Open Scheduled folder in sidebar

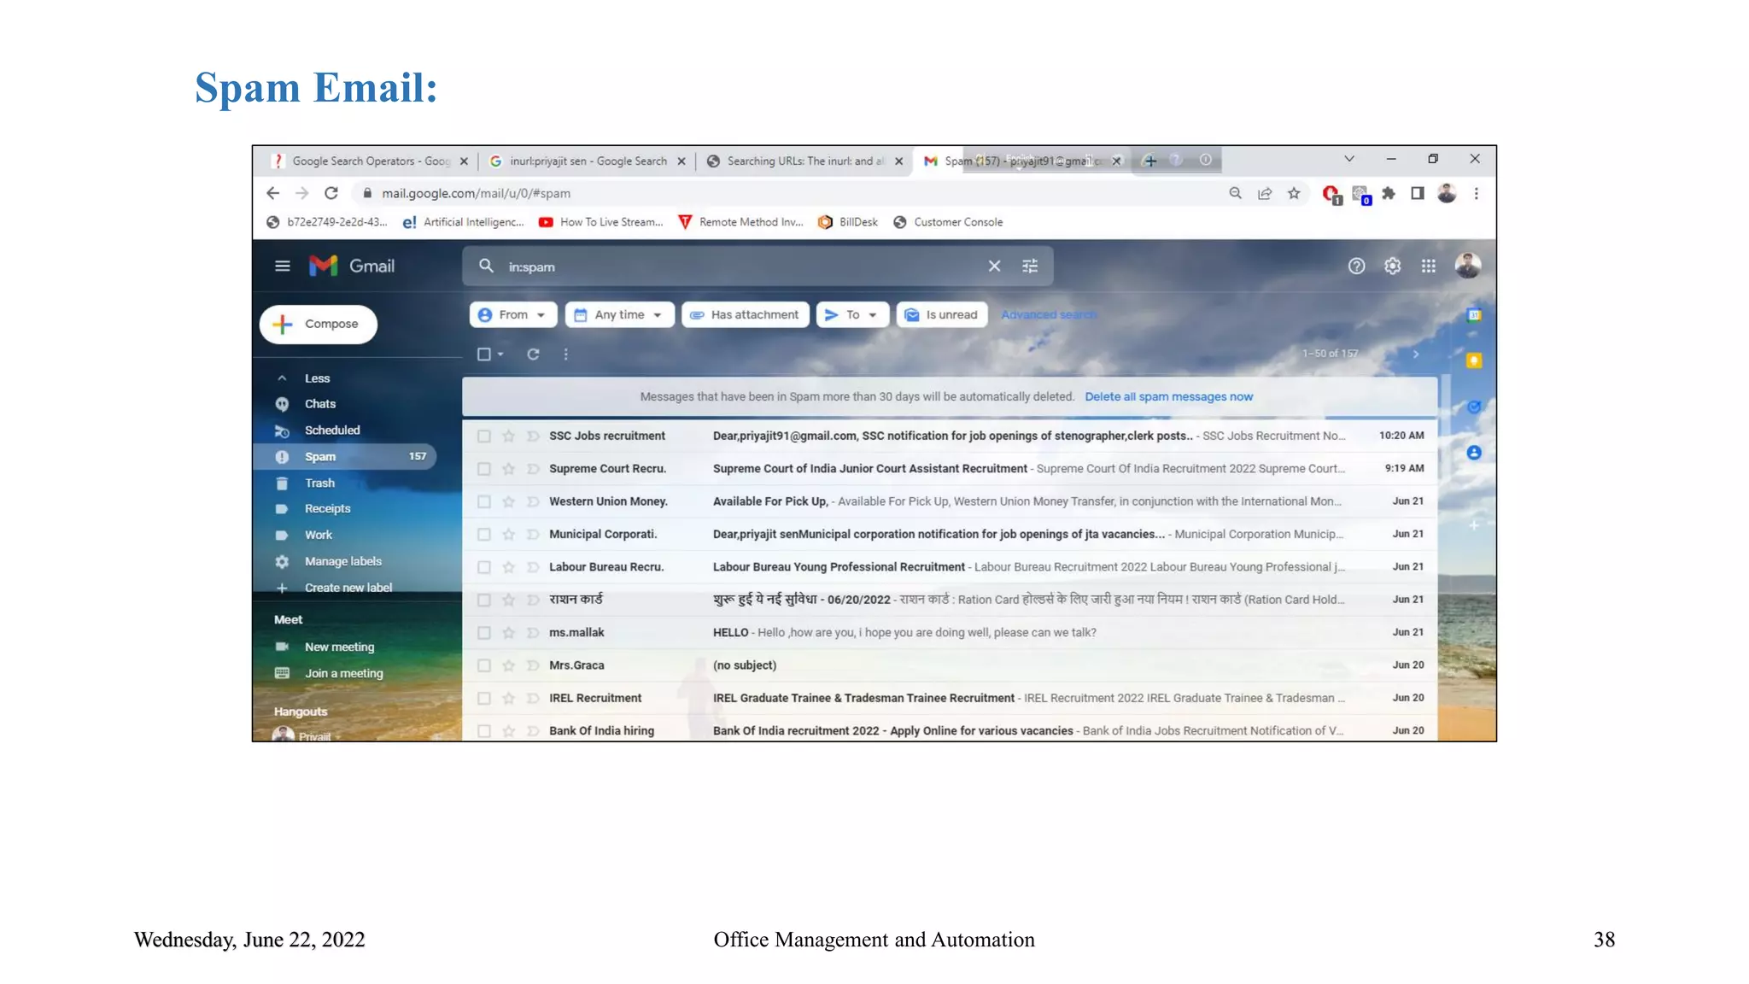pos(332,430)
